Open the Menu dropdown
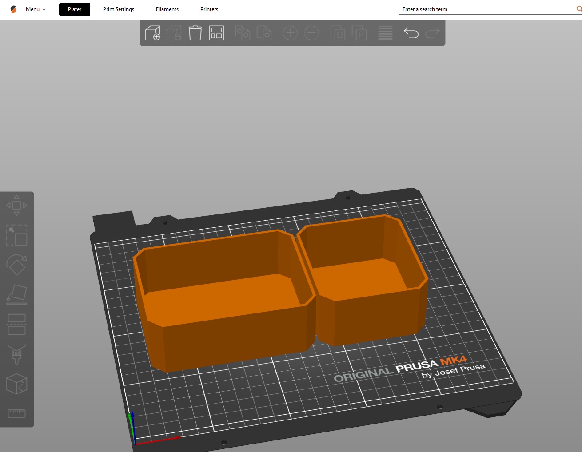Image resolution: width=582 pixels, height=452 pixels. tap(35, 9)
